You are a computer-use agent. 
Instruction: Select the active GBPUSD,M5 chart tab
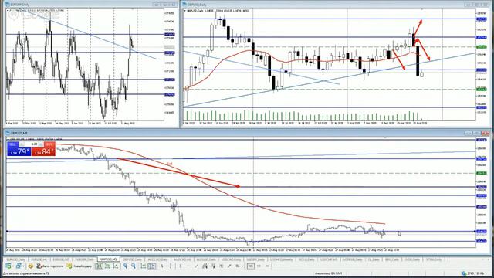tap(108, 259)
